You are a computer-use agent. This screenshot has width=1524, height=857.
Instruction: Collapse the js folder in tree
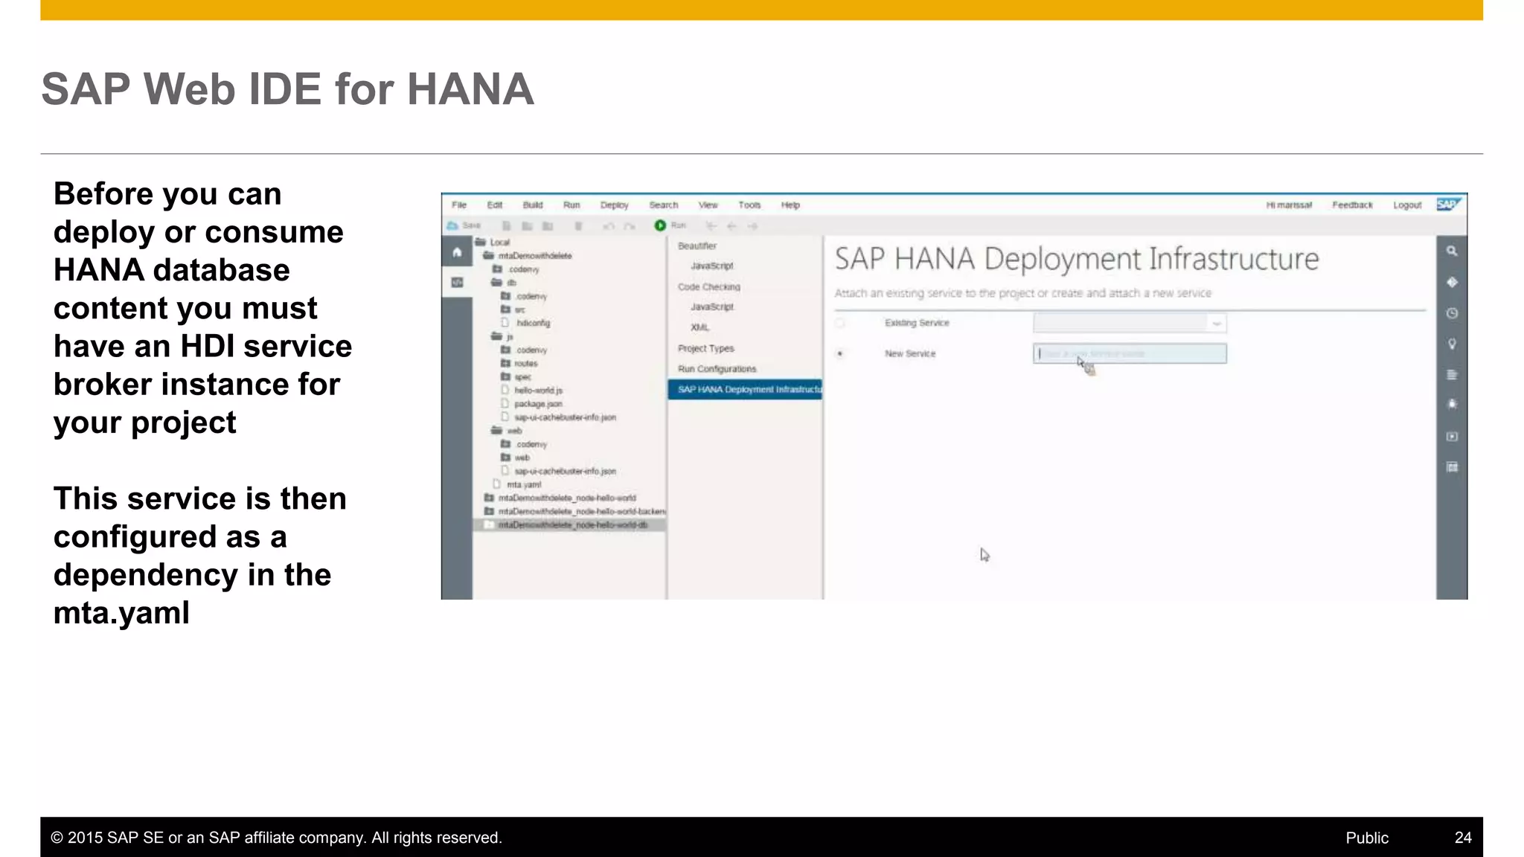[x=496, y=336]
